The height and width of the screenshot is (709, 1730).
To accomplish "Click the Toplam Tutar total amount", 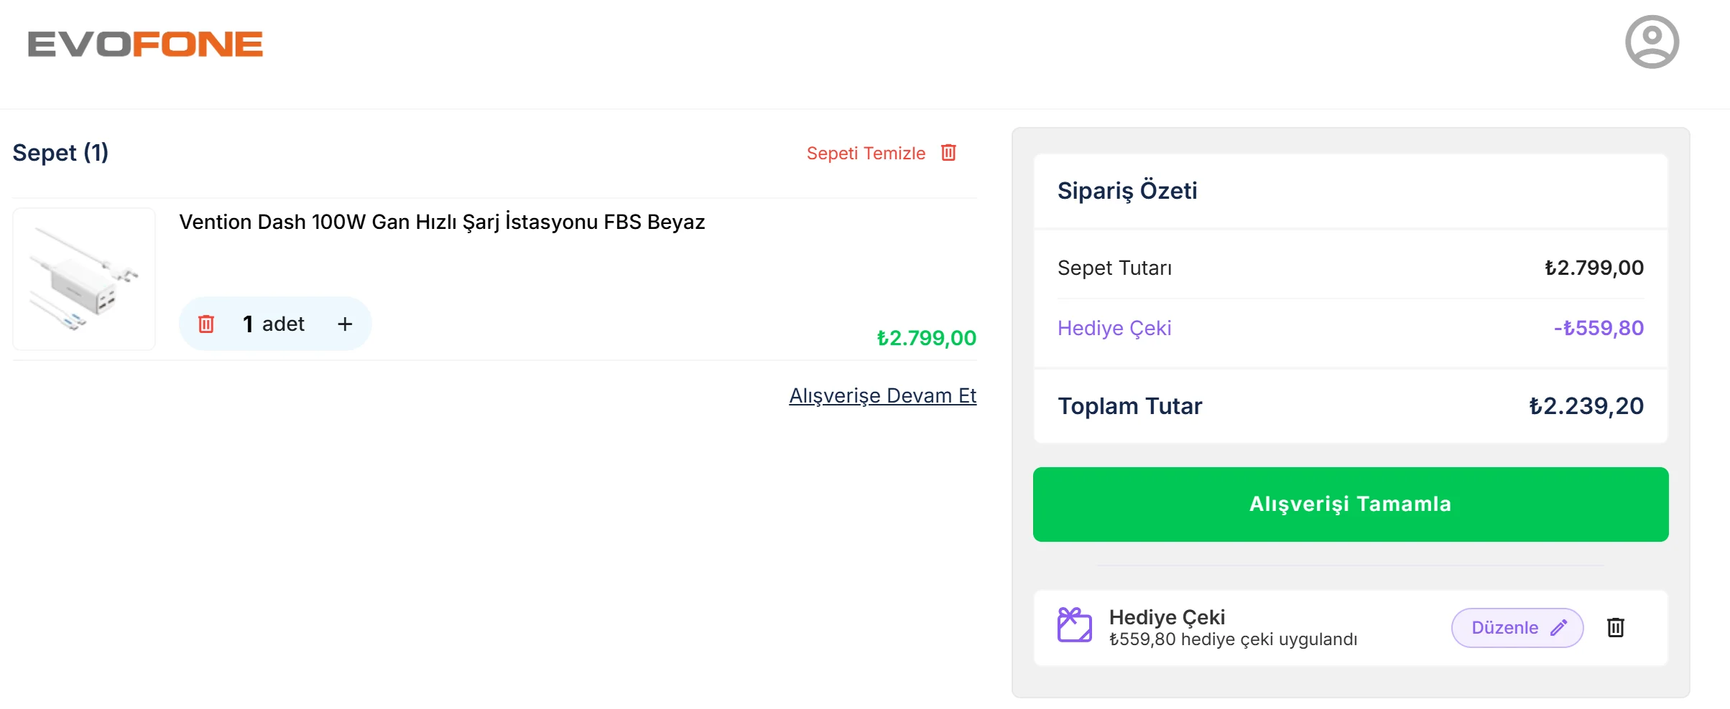I will (x=1586, y=406).
